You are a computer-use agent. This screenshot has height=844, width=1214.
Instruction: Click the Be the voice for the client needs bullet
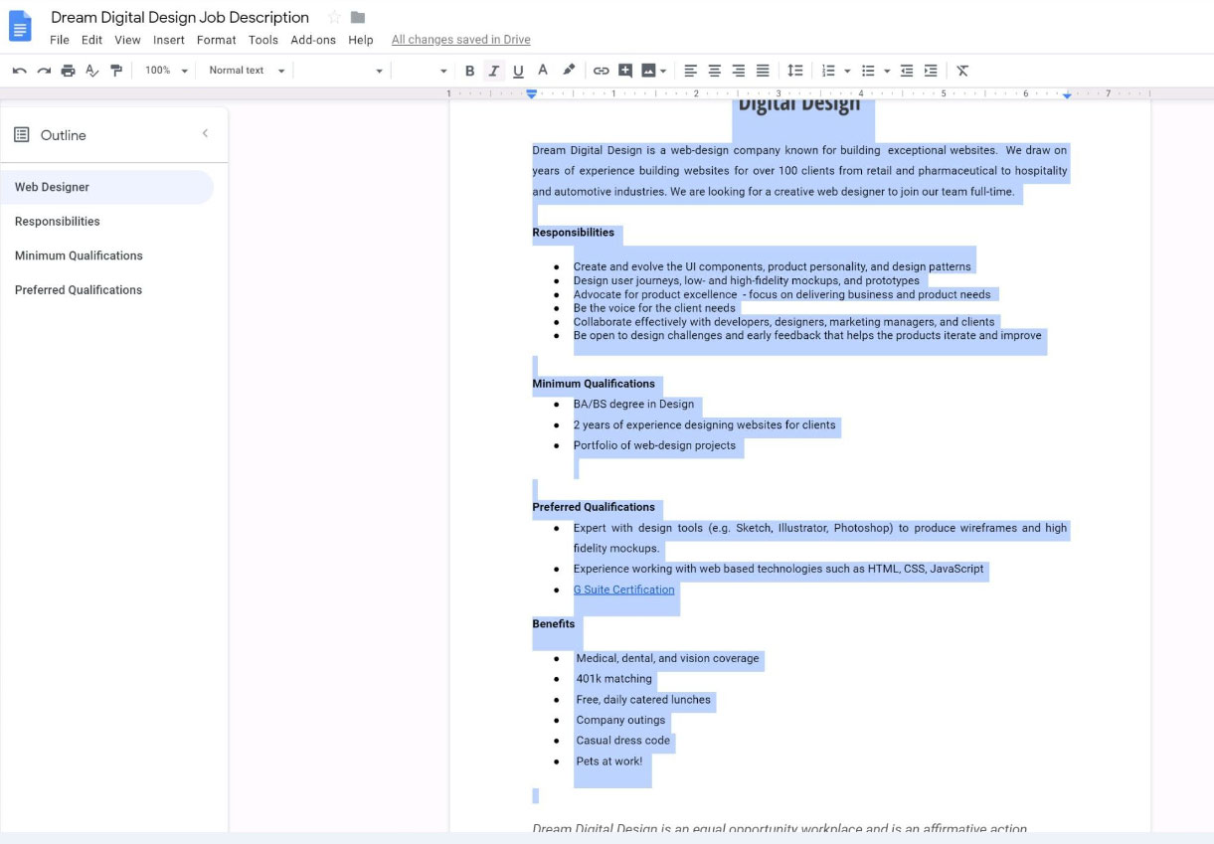click(654, 308)
